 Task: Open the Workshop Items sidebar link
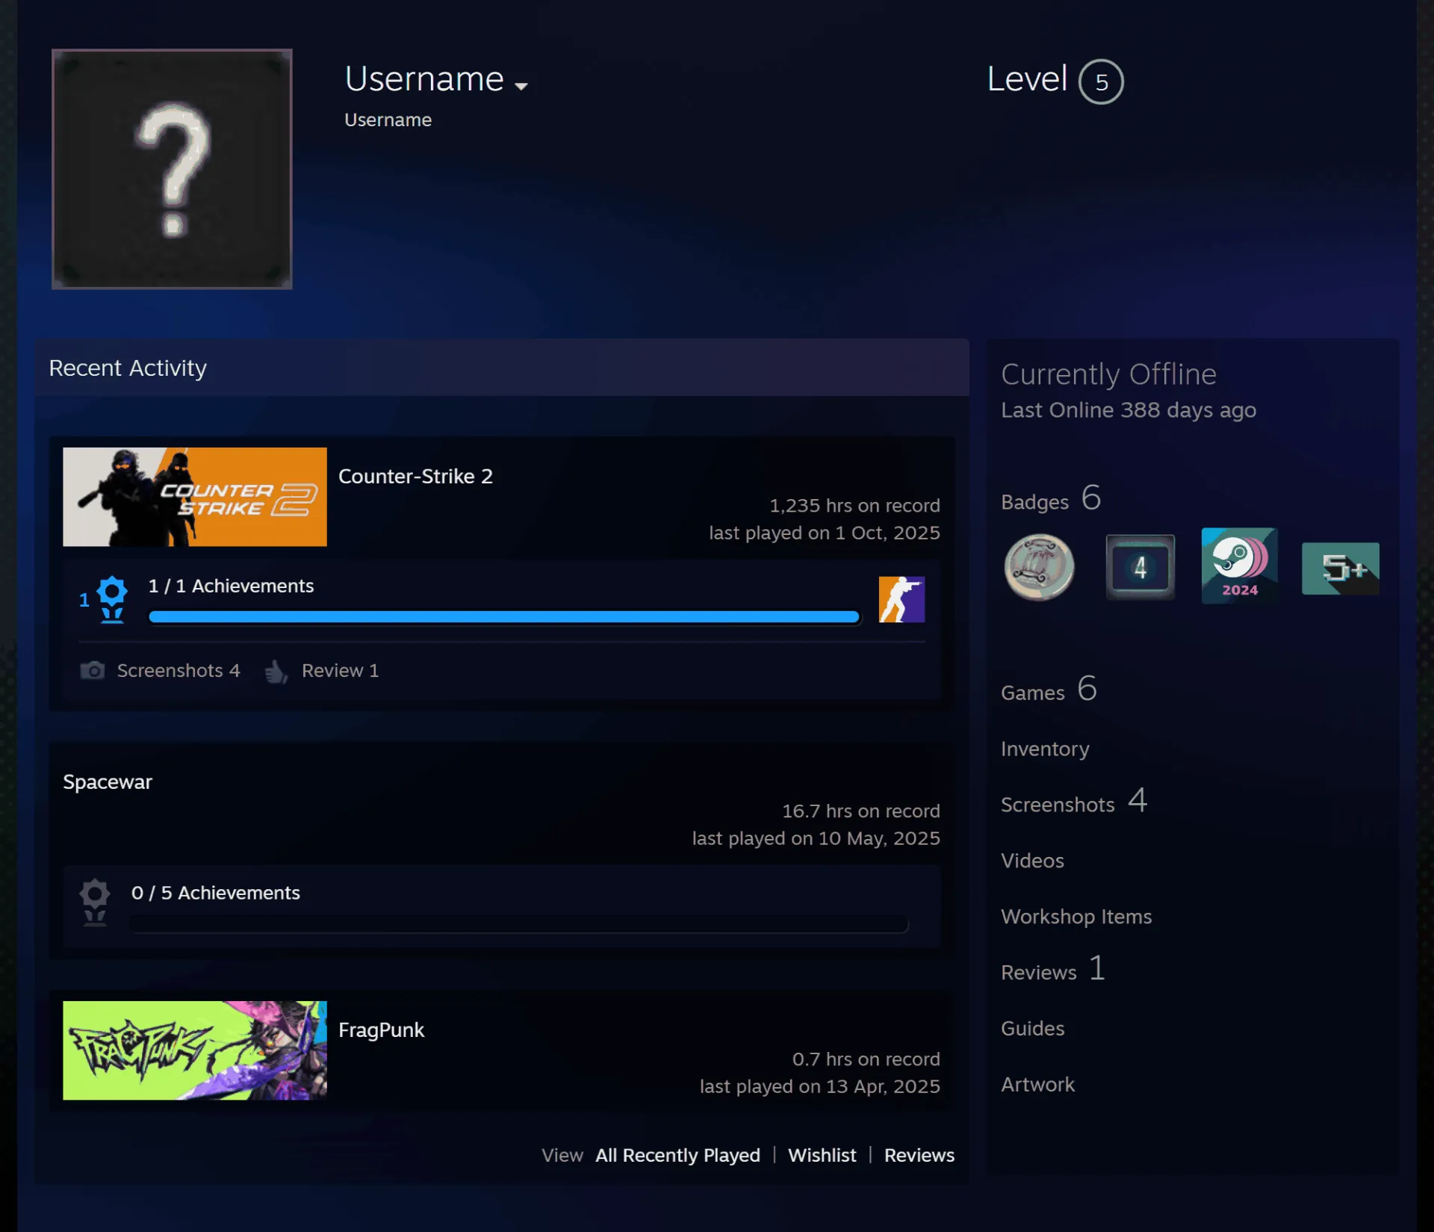click(x=1076, y=917)
